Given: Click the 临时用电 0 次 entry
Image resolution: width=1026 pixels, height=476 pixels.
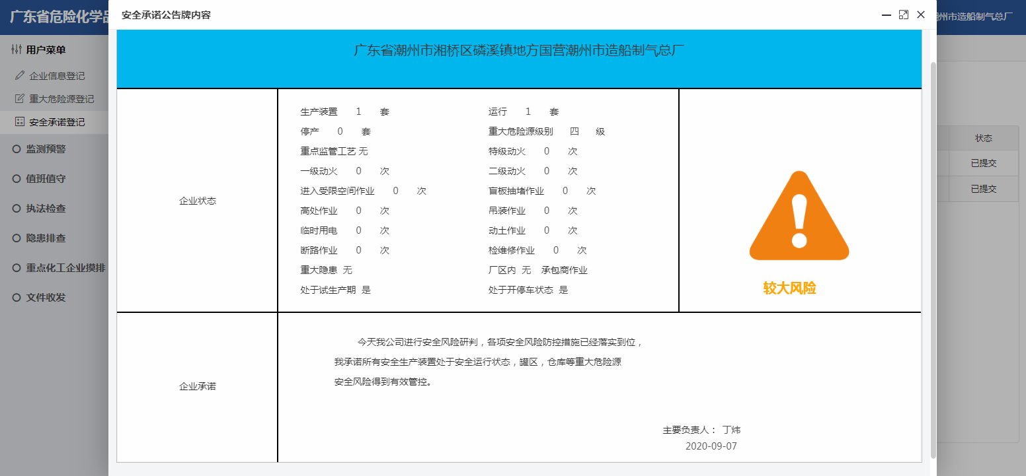Looking at the screenshot, I should (345, 230).
